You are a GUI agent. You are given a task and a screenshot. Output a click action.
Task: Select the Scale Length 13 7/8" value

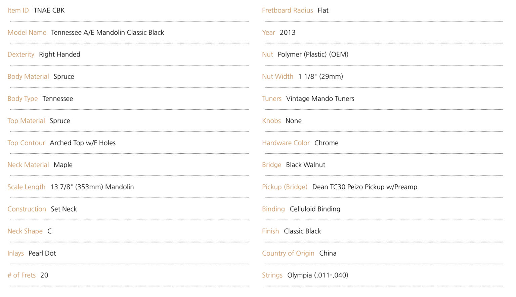92,187
